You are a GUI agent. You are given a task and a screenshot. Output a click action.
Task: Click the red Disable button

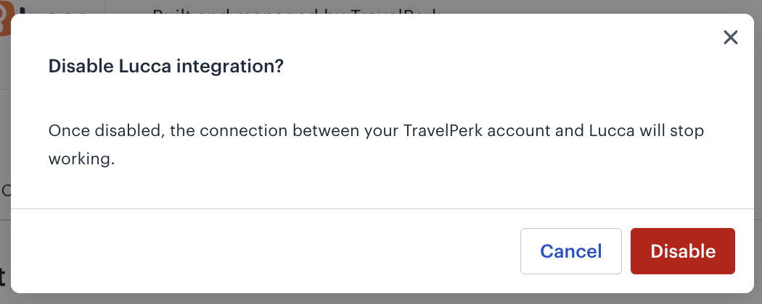click(x=683, y=251)
